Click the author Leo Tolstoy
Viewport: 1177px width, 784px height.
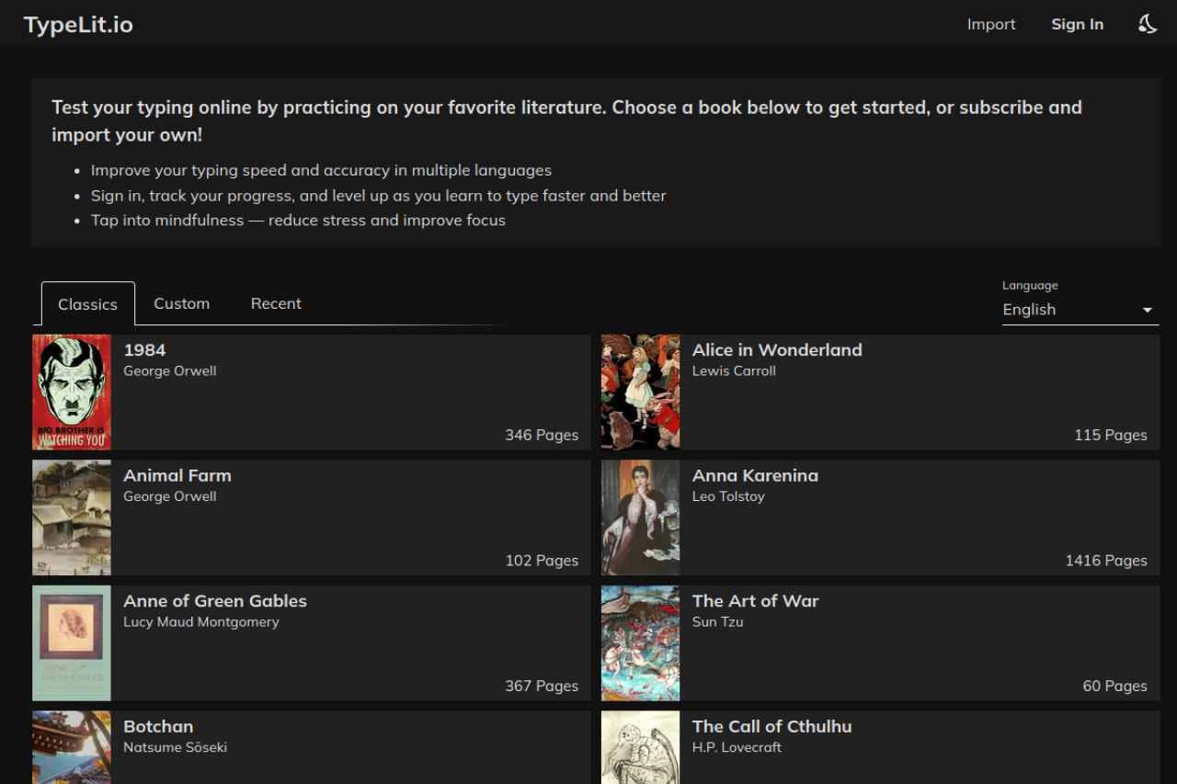tap(728, 496)
